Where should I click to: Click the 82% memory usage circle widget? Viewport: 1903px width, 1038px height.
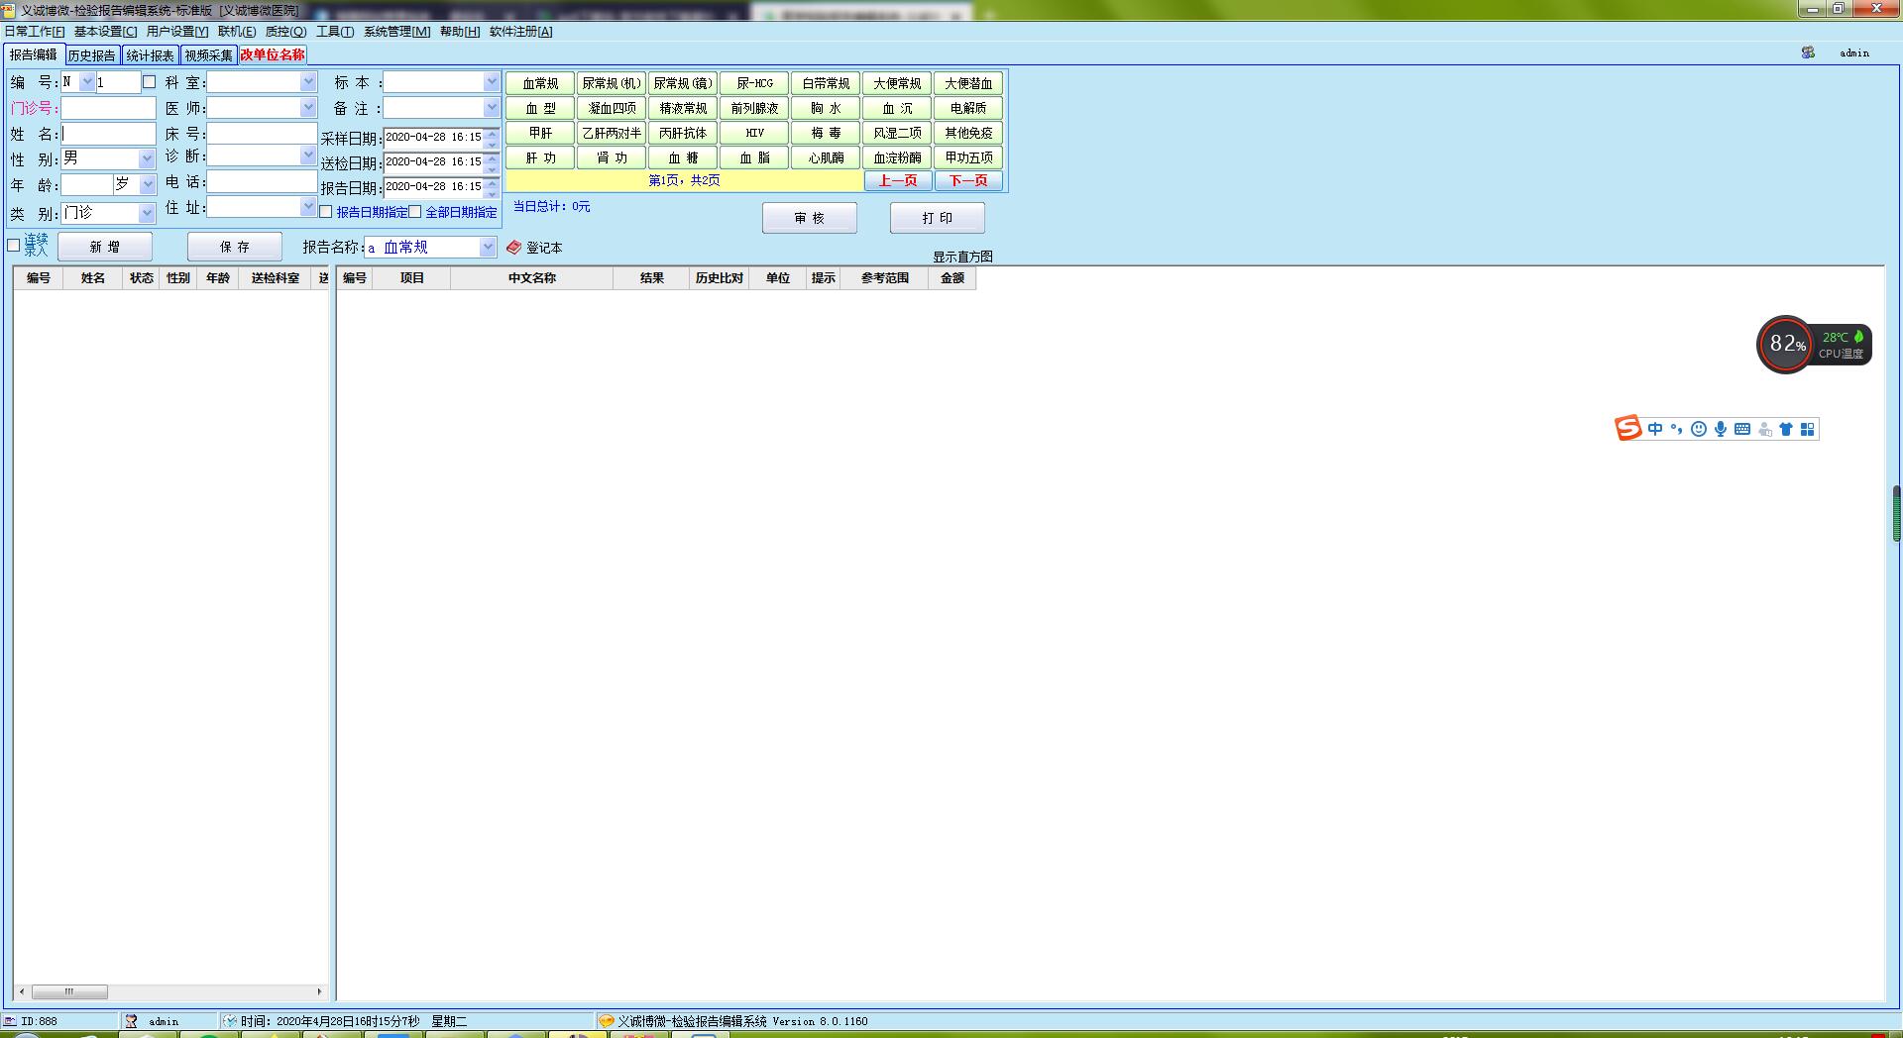pyautogui.click(x=1786, y=344)
